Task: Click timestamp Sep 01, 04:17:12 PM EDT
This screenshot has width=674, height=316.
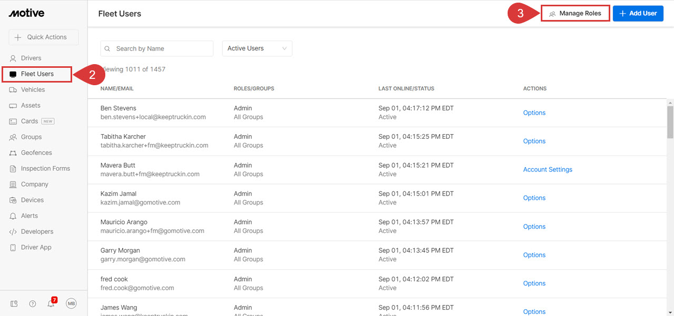Action: click(x=416, y=108)
